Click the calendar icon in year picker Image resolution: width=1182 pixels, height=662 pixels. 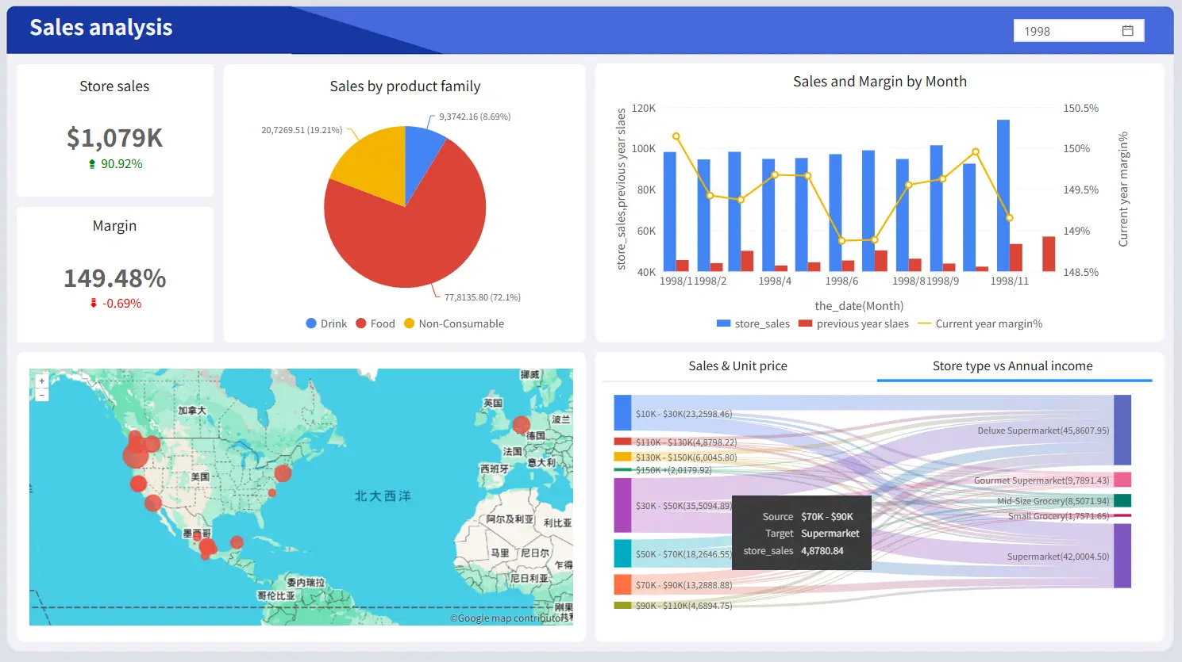click(1127, 31)
